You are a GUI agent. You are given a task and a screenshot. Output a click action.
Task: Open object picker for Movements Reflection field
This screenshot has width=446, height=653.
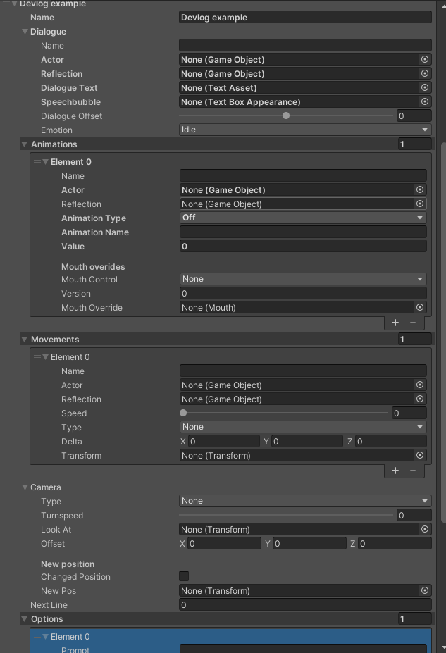[420, 399]
